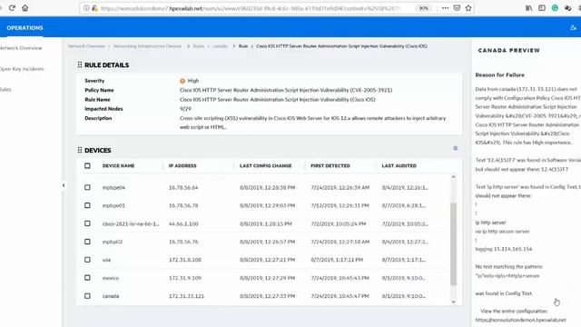Click IP address 16.78.56.64

pyautogui.click(x=183, y=188)
